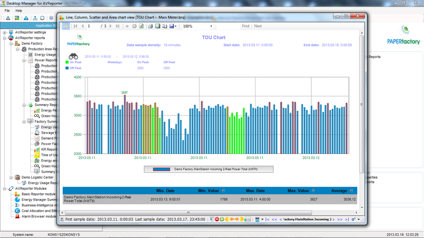Viewport: 424px width, 238px height.
Task: Select Time of Use report tree item
Action: point(49,155)
